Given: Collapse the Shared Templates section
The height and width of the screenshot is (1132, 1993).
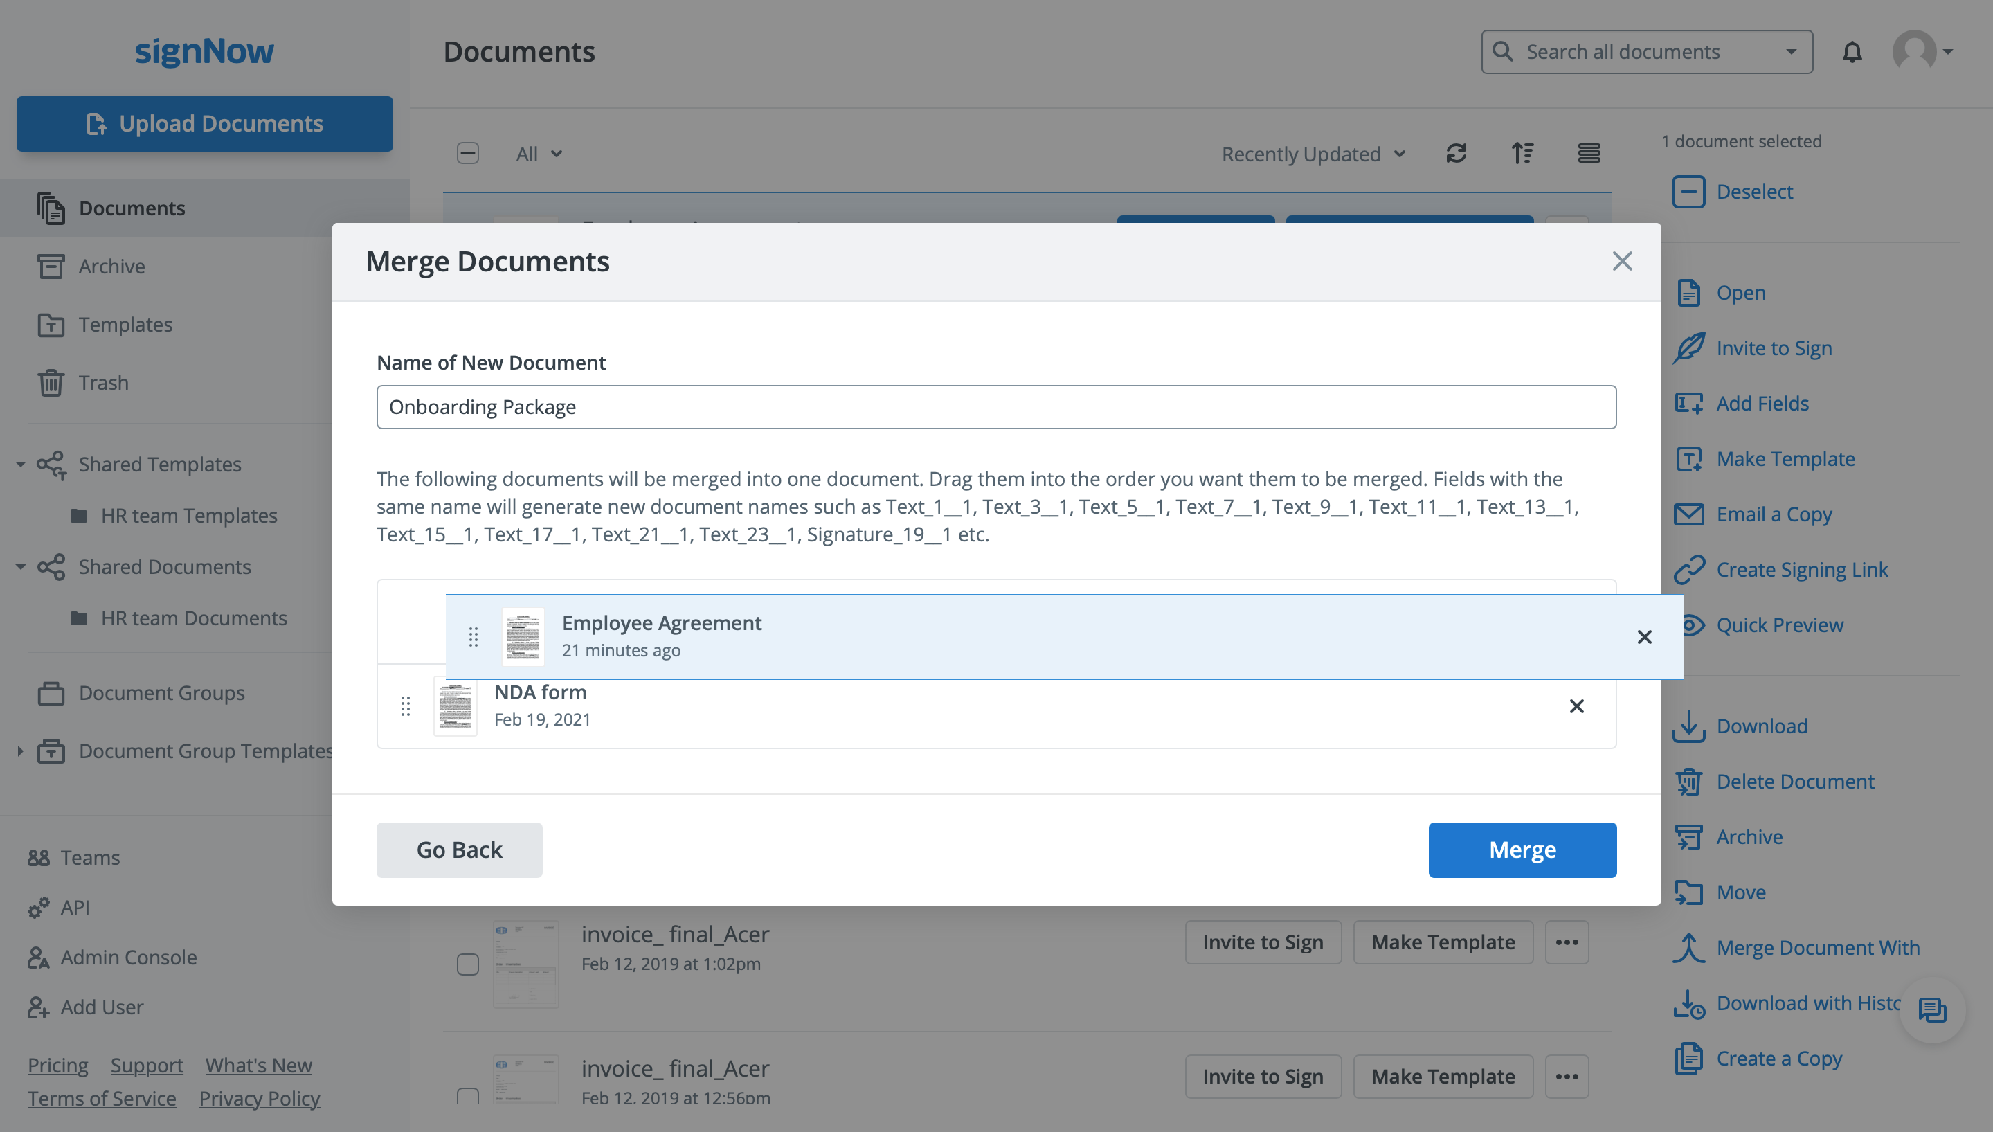Looking at the screenshot, I should 19,463.
